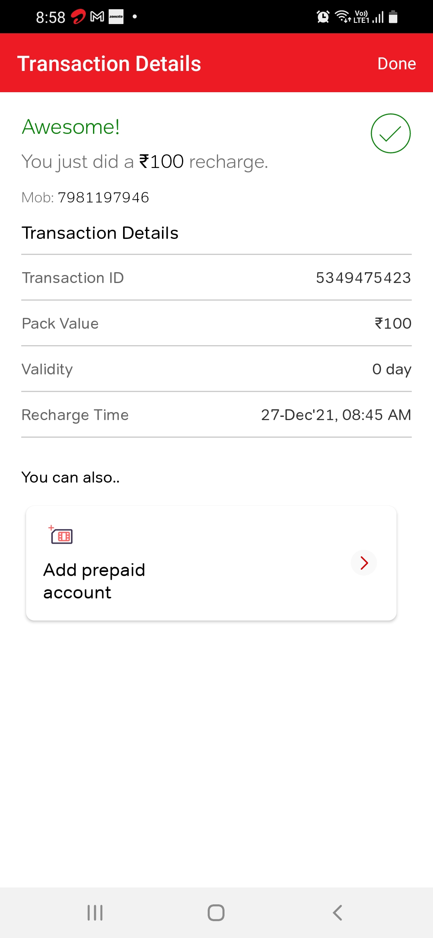
Task: Tap the Zomato notification icon
Action: [x=116, y=17]
